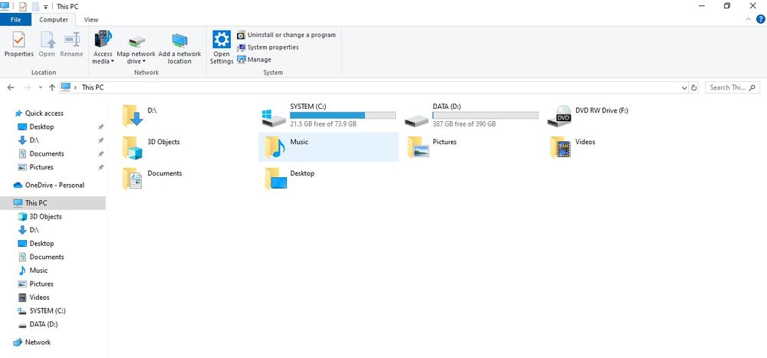This screenshot has width=767, height=358.
Task: Open Music in the sidebar
Action: 38,271
